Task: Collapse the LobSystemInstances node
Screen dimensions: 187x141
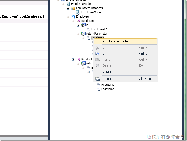Action: (68, 8)
